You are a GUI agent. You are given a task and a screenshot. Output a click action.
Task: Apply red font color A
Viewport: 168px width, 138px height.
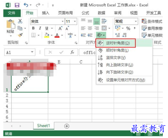[57, 35]
